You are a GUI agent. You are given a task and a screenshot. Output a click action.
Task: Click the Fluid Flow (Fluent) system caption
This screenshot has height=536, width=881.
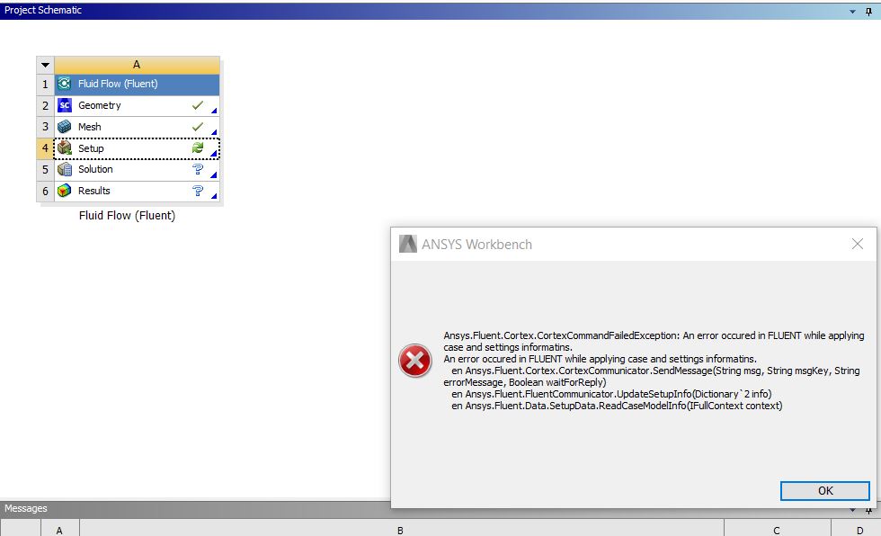point(125,215)
